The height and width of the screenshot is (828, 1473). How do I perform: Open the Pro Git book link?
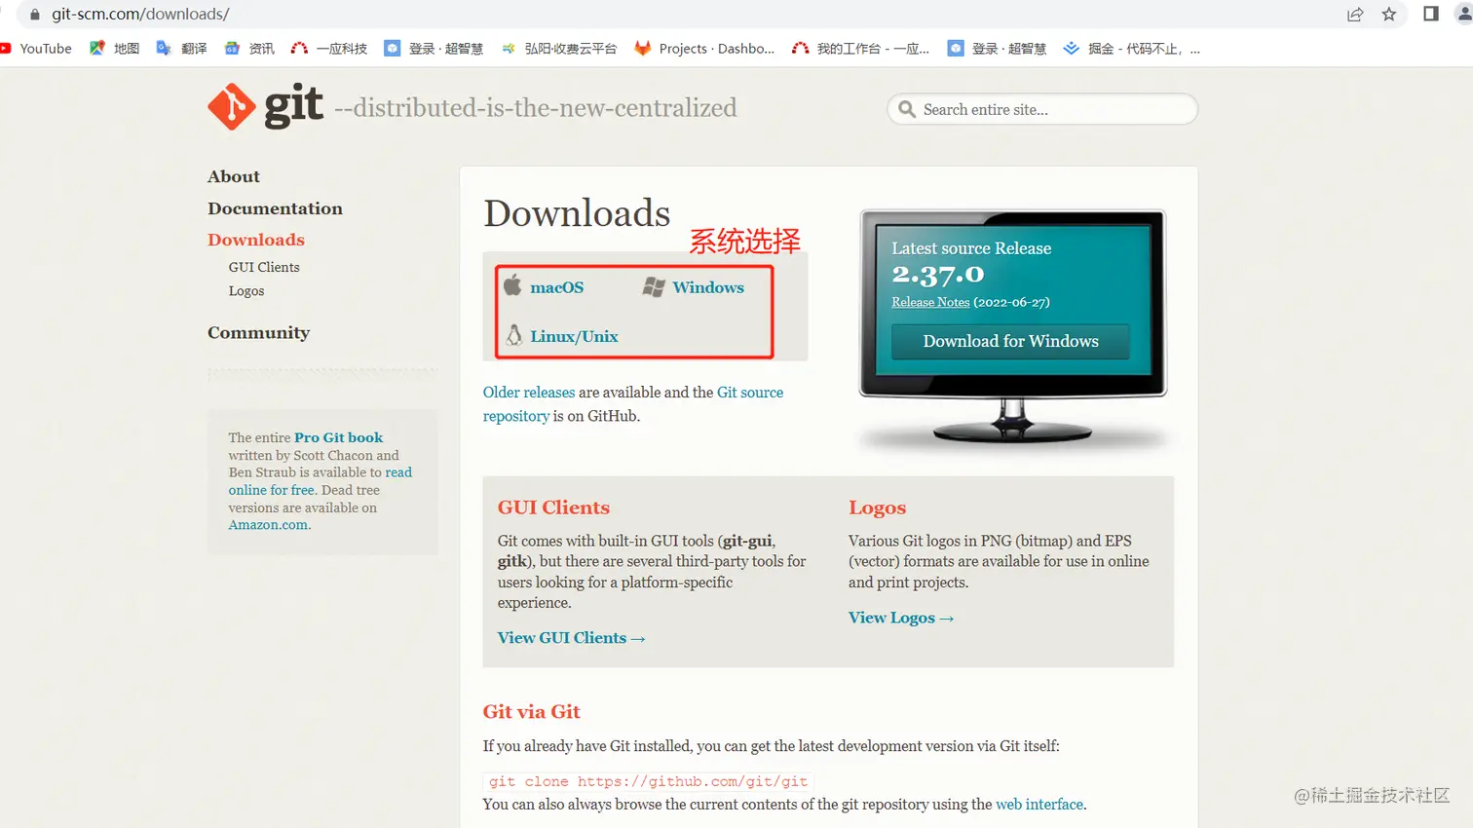(338, 437)
